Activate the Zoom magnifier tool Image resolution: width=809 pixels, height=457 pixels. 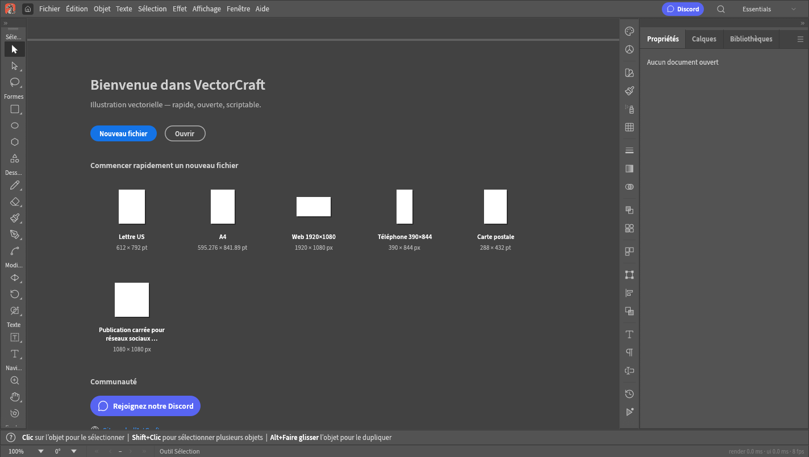(x=15, y=380)
